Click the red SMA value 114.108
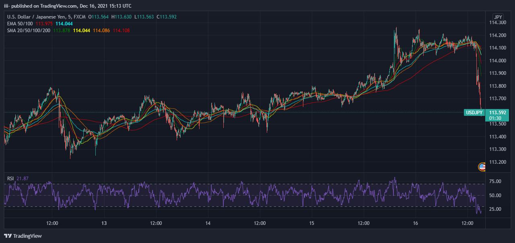The height and width of the screenshot is (243, 515). tap(121, 31)
